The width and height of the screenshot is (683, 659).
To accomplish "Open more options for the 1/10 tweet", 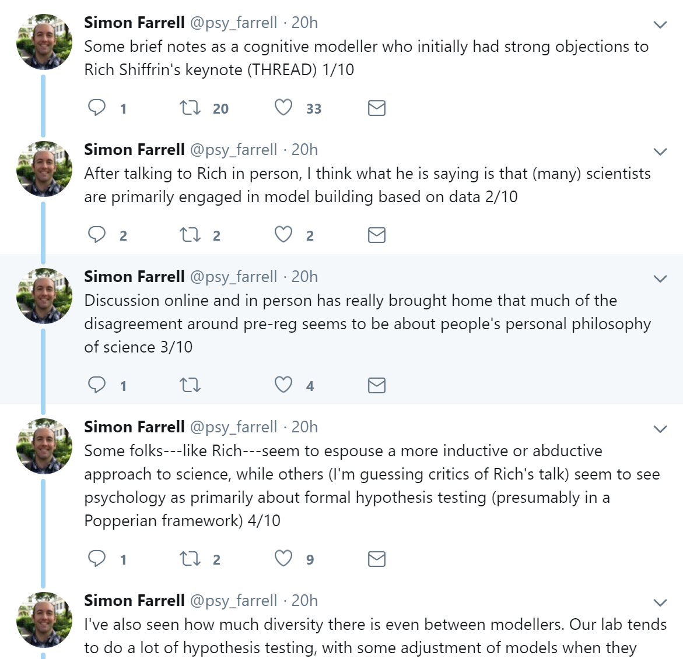I will [x=660, y=24].
